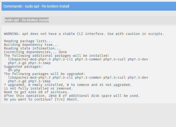Click the Building dependency tree line
This screenshot has height=127, width=176.
31,45
